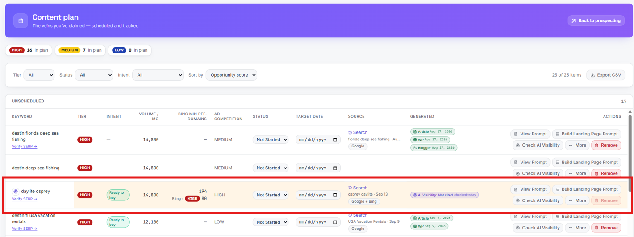
Task: Open date picker icon for destin florida deep sea fishing
Action: point(335,139)
